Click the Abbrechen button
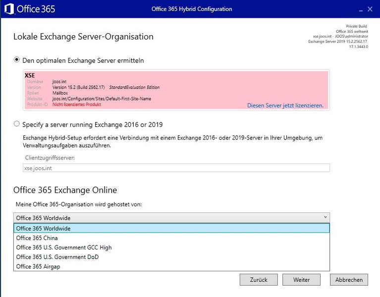The width and height of the screenshot is (380, 297). tap(349, 280)
